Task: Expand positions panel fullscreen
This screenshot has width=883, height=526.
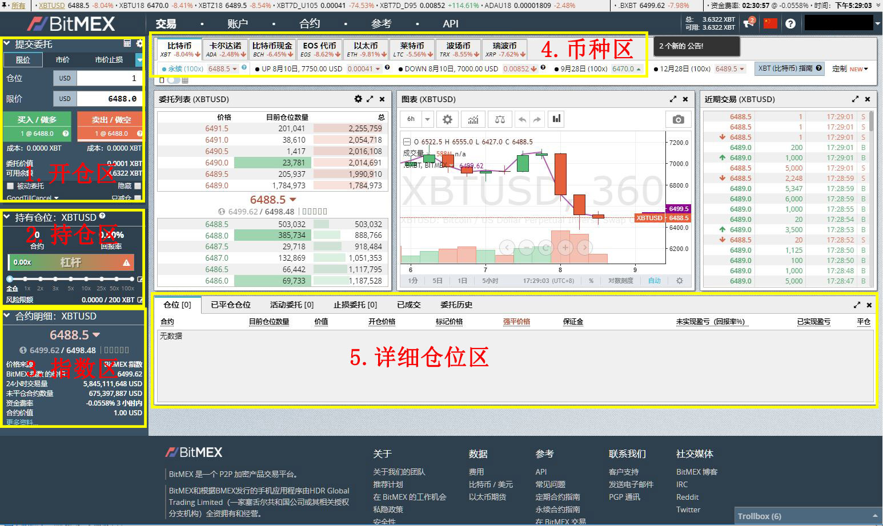Action: point(857,305)
